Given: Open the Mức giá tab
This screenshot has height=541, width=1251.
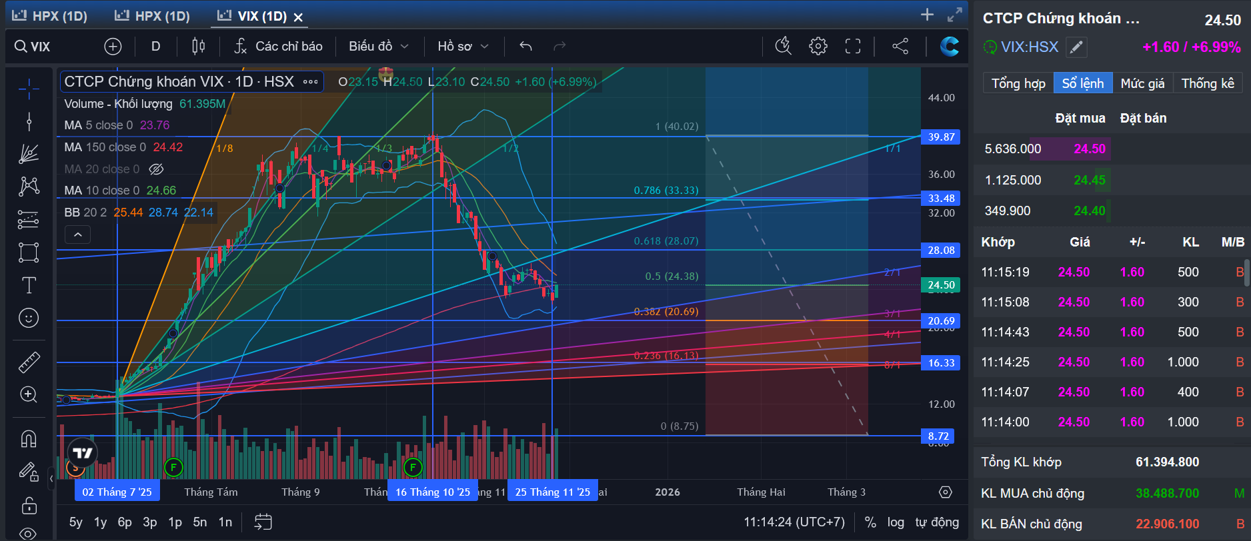Looking at the screenshot, I should [1142, 83].
